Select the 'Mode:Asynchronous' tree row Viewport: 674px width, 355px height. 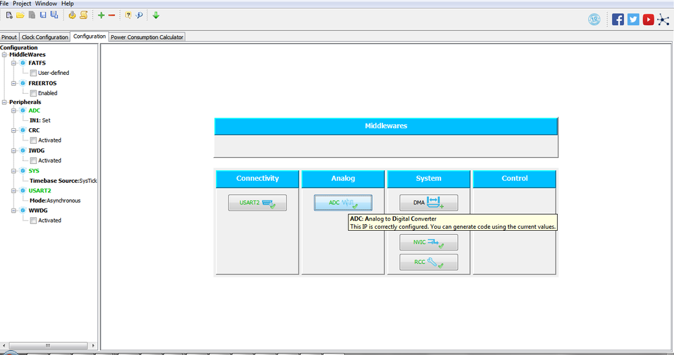[x=55, y=200]
